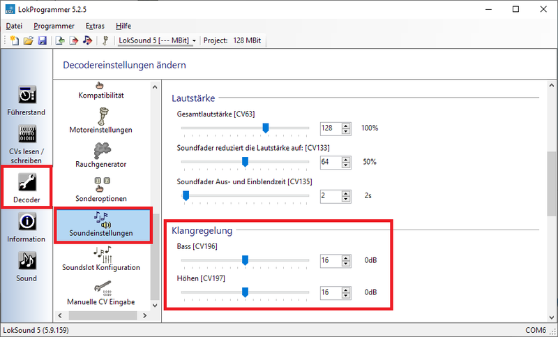The width and height of the screenshot is (558, 337).
Task: Save the project with the floppy disk icon
Action: tap(43, 40)
